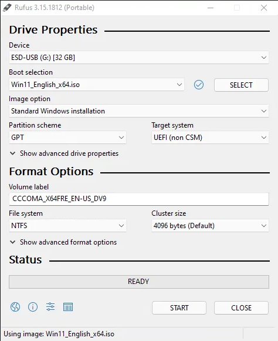278x341 pixels.
Task: Click the SELECT button to choose an ISO
Action: [x=241, y=85]
